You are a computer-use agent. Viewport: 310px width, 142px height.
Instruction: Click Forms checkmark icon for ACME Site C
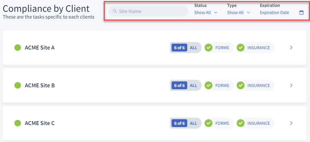pyautogui.click(x=208, y=123)
